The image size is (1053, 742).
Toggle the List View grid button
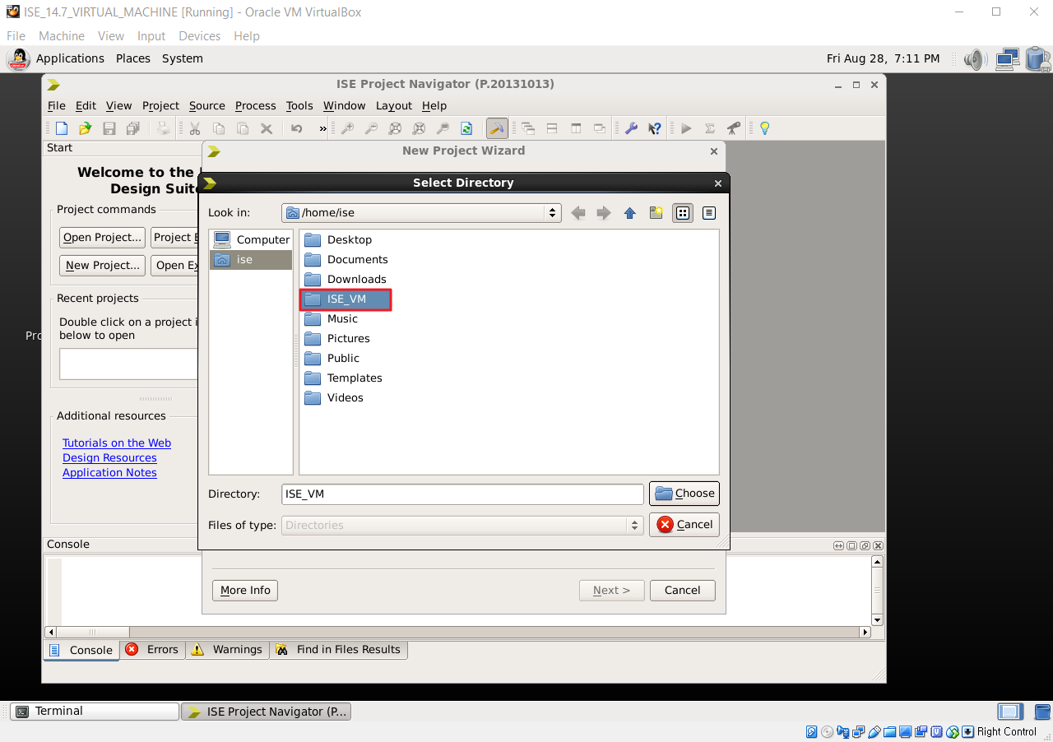(x=682, y=213)
